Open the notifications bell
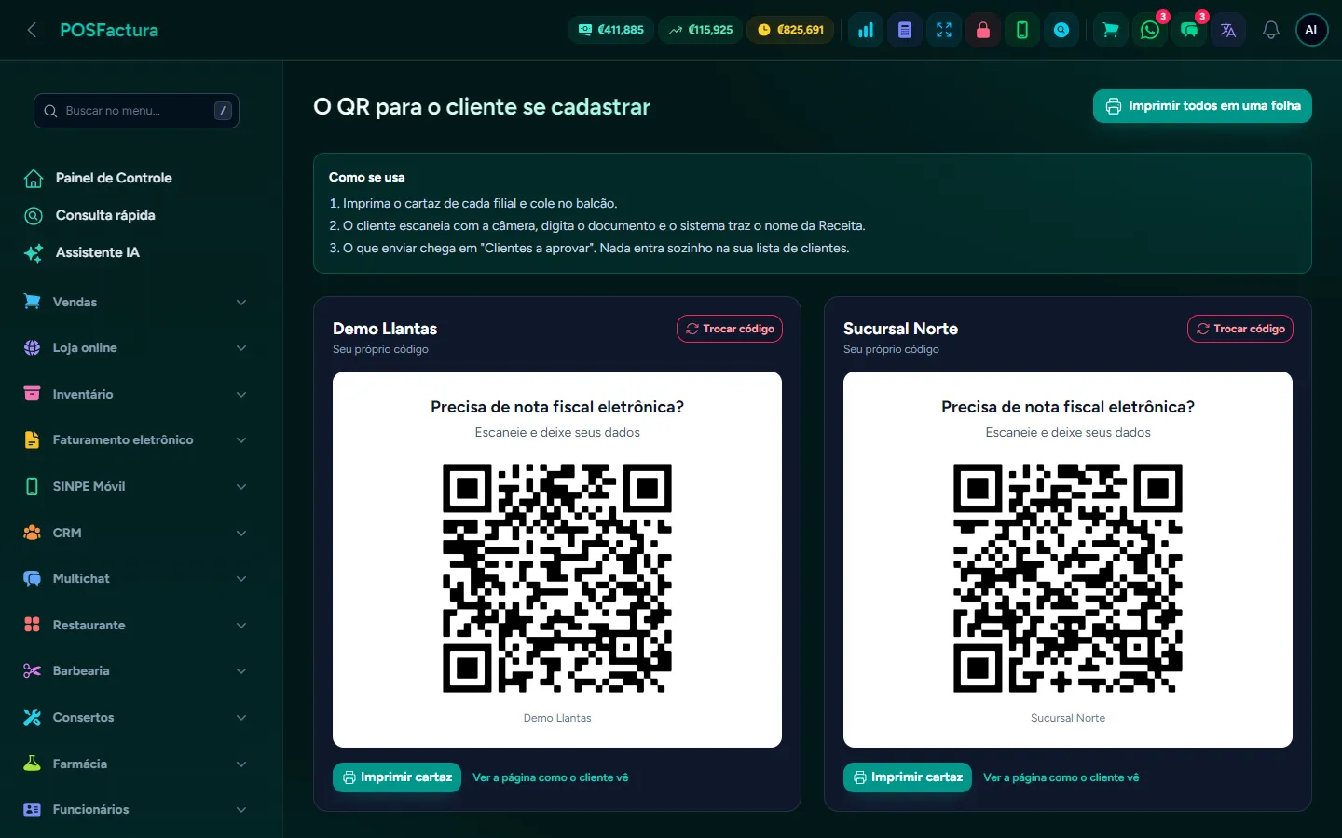The width and height of the screenshot is (1342, 838). click(1271, 30)
